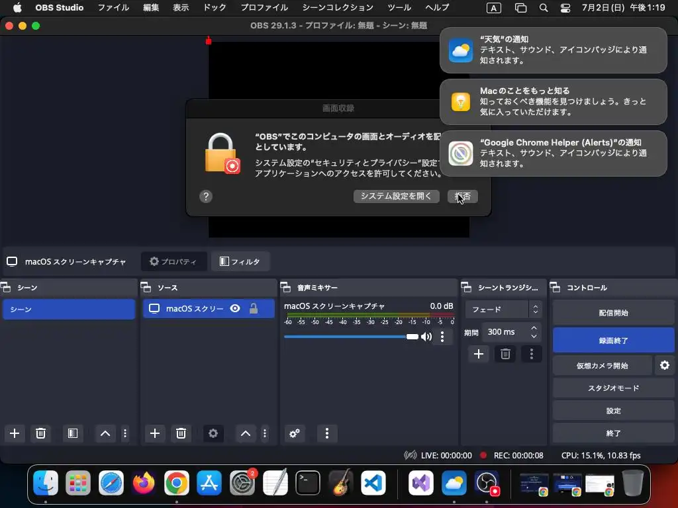
Task: Remove selected source with trash icon
Action: pos(181,433)
